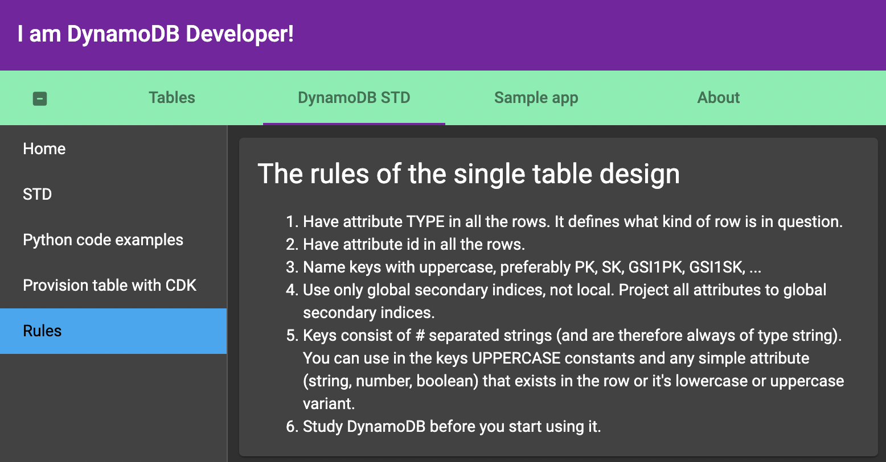The height and width of the screenshot is (462, 886).
Task: Click heading 'The rules of the single table design'
Action: [469, 174]
